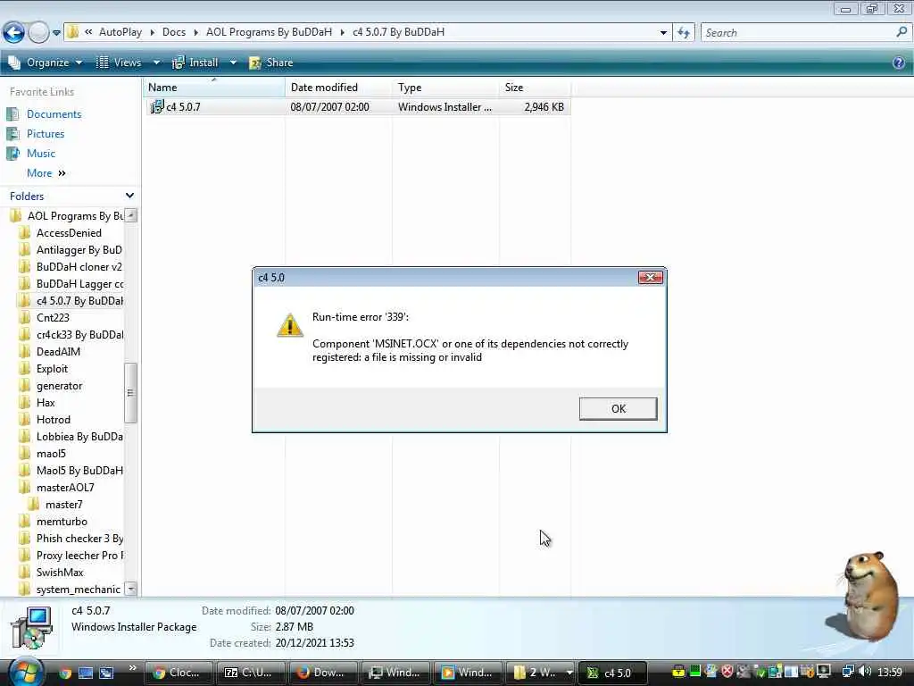This screenshot has height=686, width=914.
Task: Click the Share toolbar button
Action: (x=271, y=63)
